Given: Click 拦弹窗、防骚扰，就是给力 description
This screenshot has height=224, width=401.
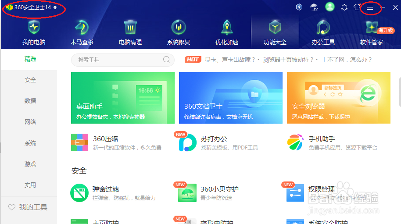Looking at the screenshot, I should [124, 198].
